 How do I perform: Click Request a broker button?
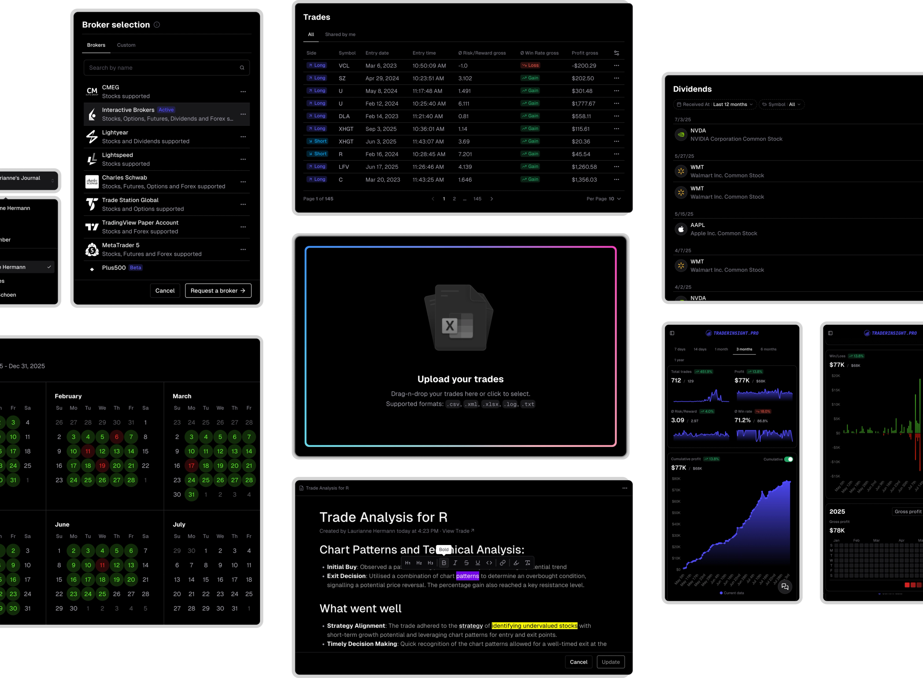coord(218,291)
